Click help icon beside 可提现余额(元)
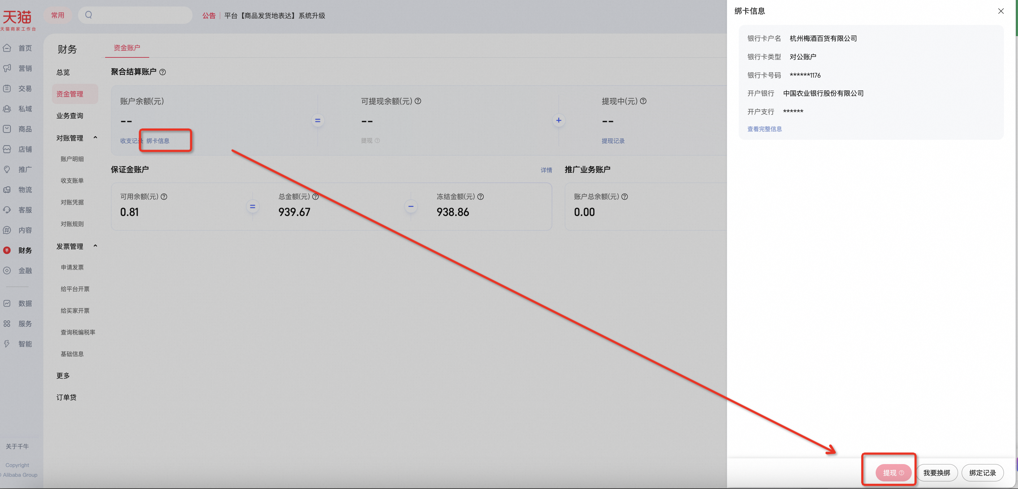This screenshot has width=1018, height=489. (418, 101)
